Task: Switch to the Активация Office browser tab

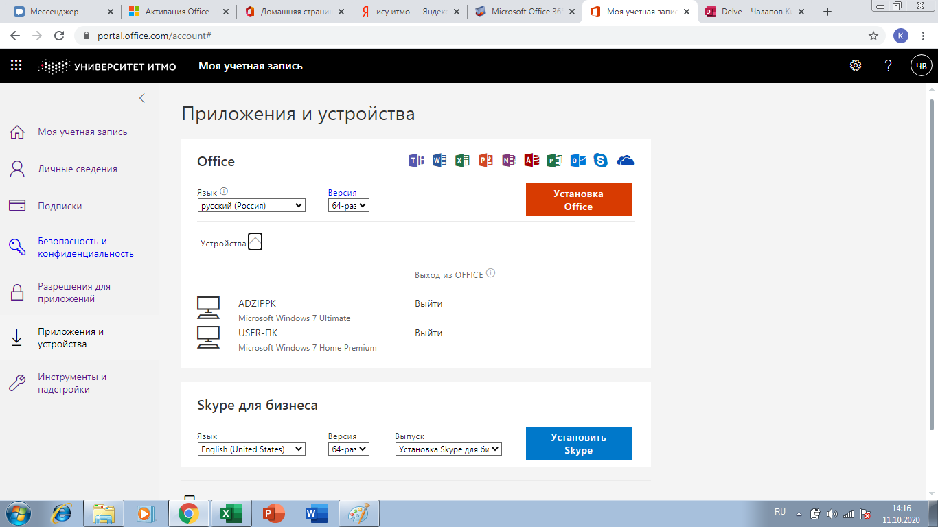Action: [x=178, y=12]
